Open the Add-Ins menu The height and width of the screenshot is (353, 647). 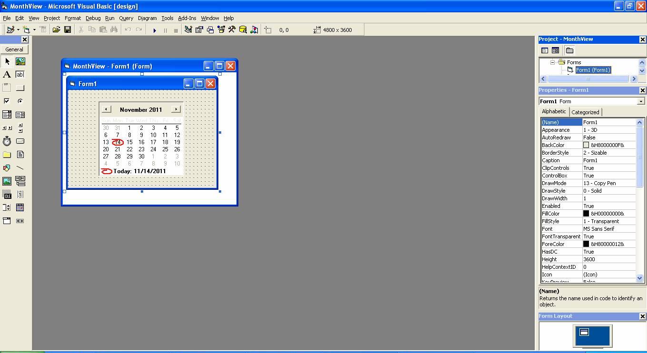(187, 18)
